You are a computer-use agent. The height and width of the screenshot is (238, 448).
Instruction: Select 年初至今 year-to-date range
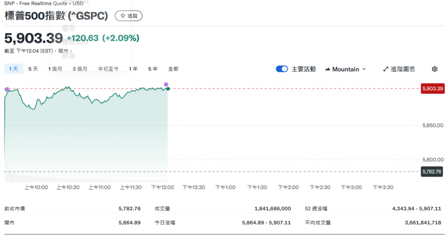click(x=108, y=69)
